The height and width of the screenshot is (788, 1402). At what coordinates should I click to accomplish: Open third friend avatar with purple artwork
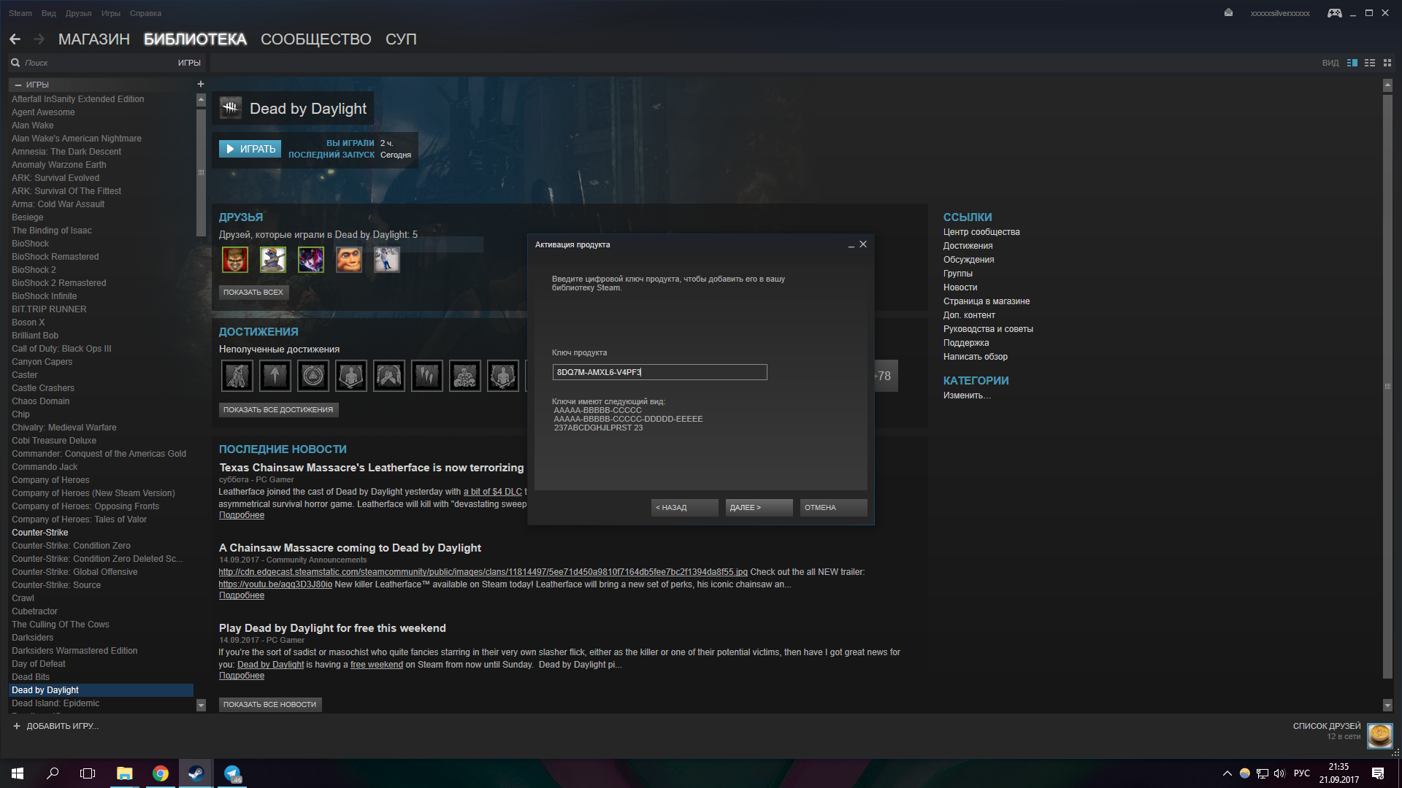311,259
